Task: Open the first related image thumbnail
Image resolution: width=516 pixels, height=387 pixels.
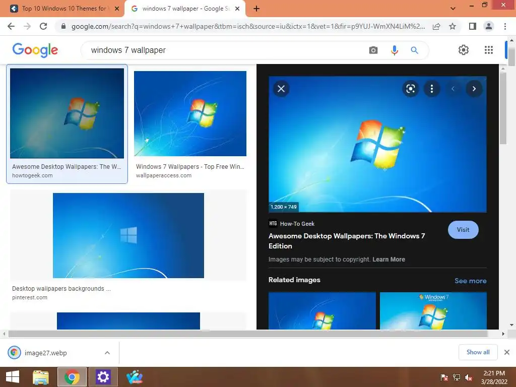Action: click(x=322, y=310)
